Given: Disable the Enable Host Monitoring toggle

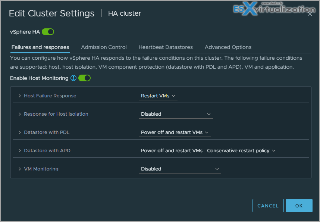Looking at the screenshot, I should point(84,78).
